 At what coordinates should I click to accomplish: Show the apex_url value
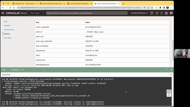[x=96, y=32]
